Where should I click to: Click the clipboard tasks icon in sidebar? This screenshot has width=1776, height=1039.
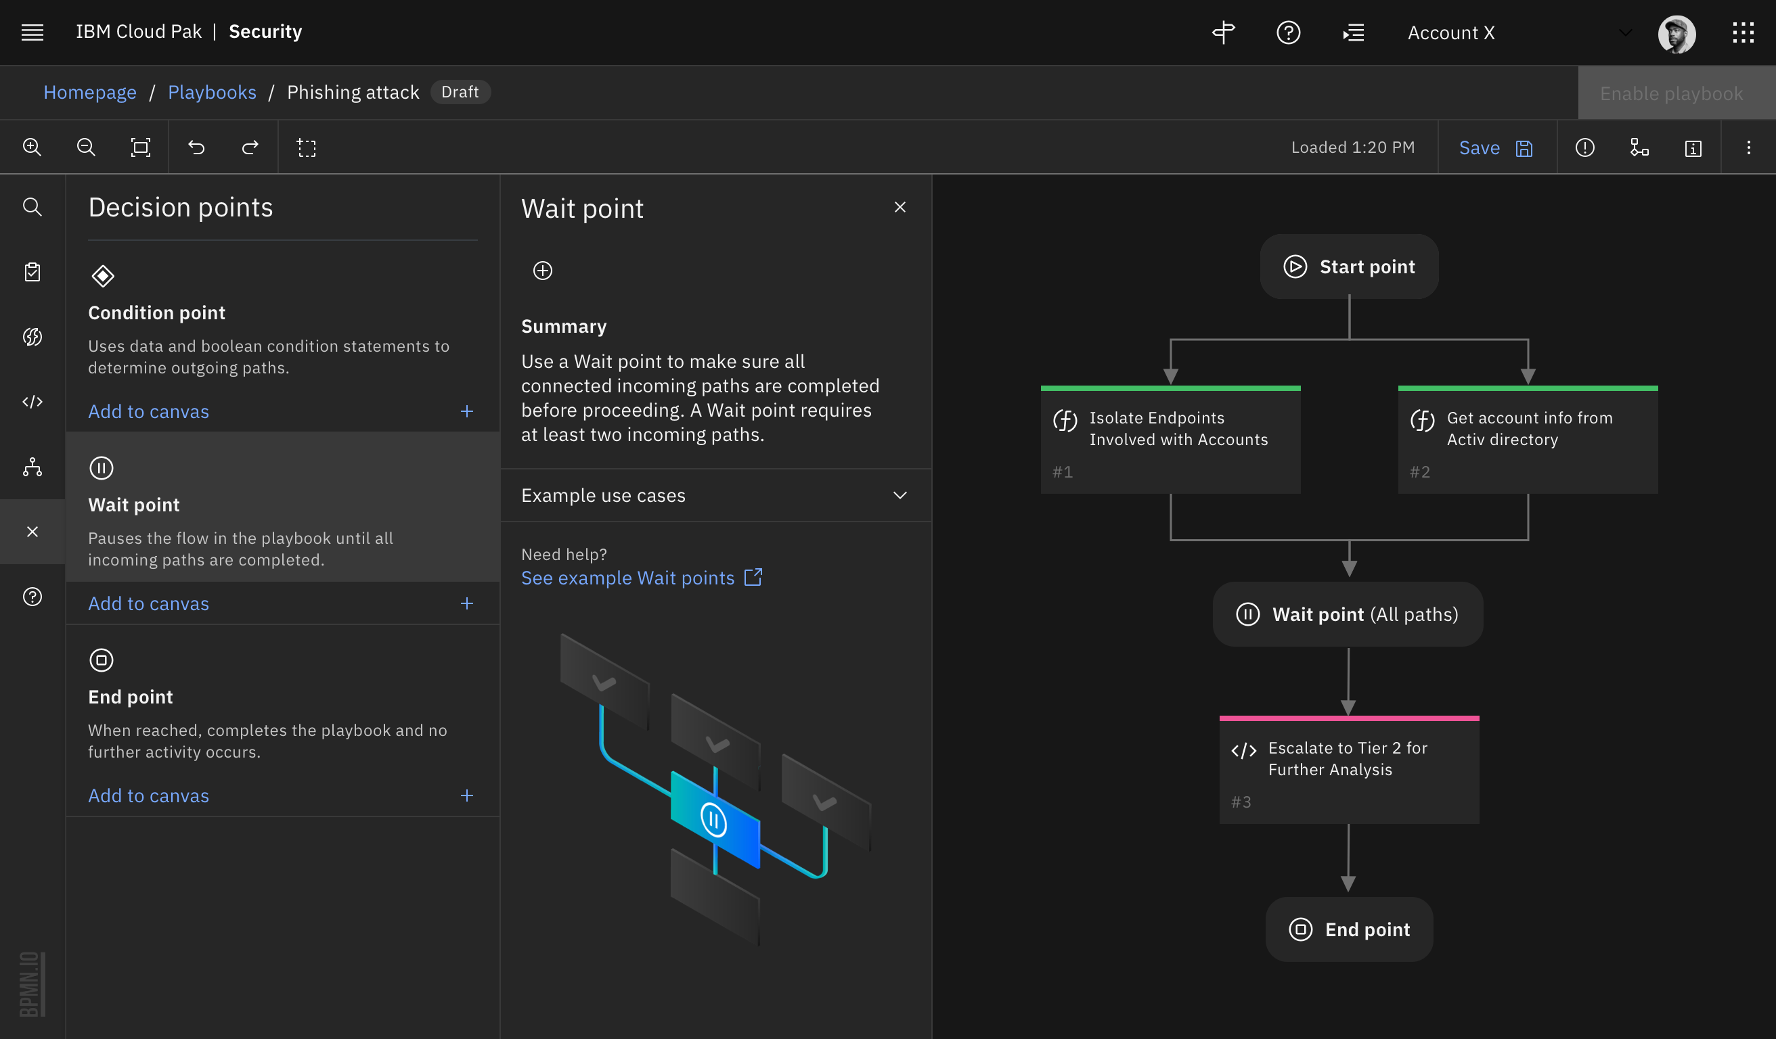coord(32,272)
